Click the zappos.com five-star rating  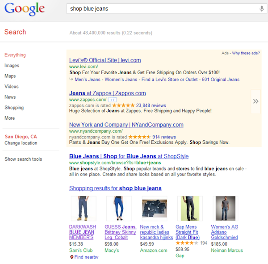[123, 105]
